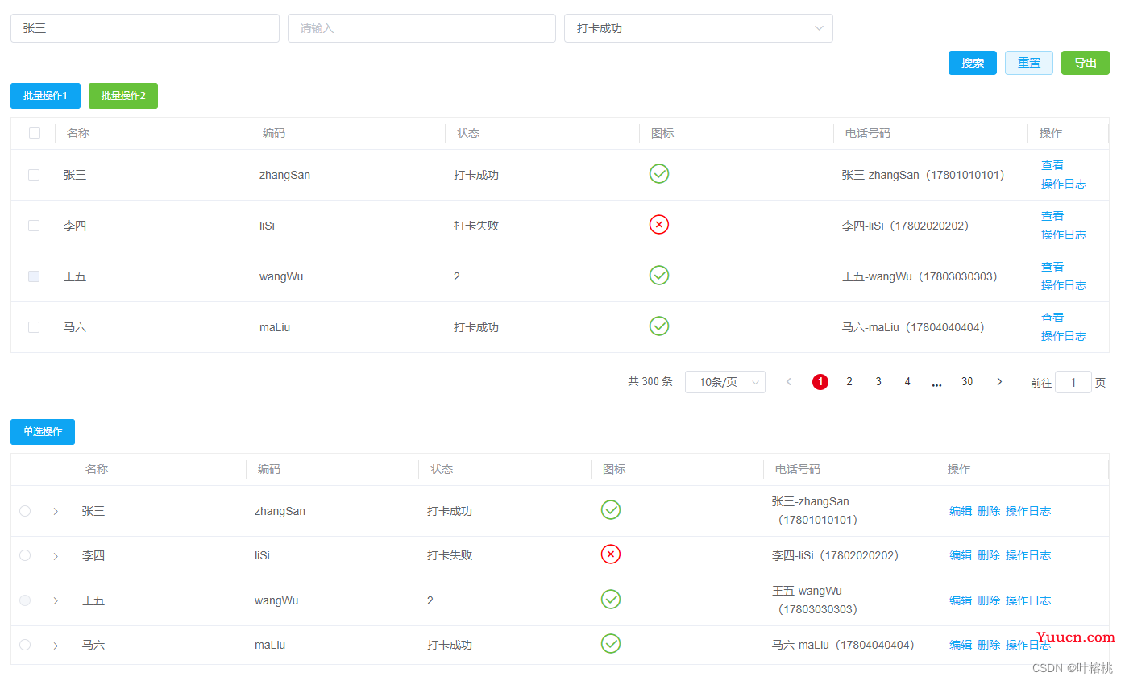Image resolution: width=1125 pixels, height=681 pixels.
Task: Click the green check icon in upper table 王五 row
Action: click(x=659, y=275)
